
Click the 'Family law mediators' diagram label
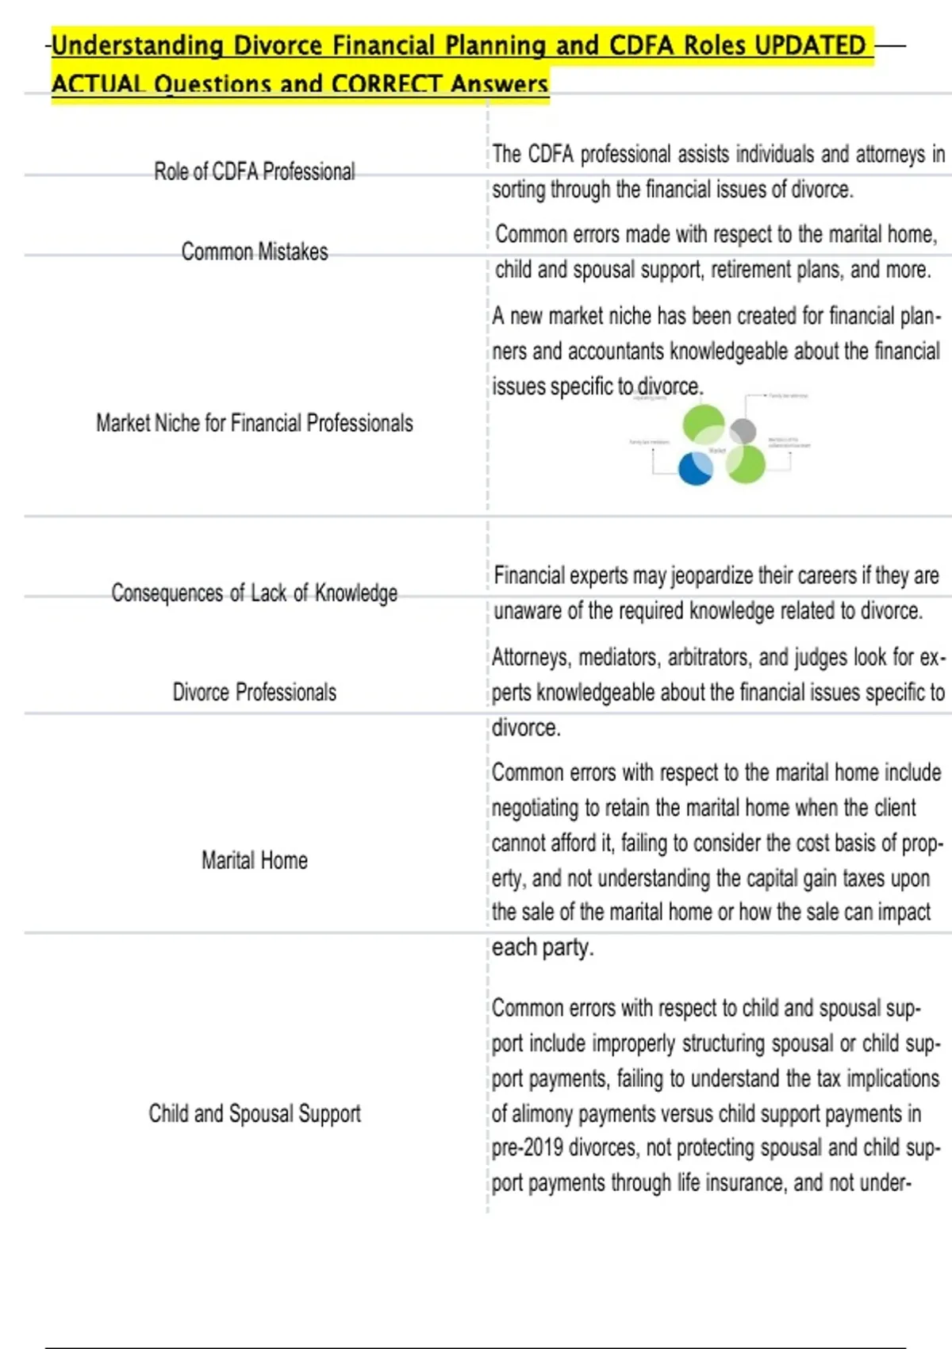(x=649, y=442)
